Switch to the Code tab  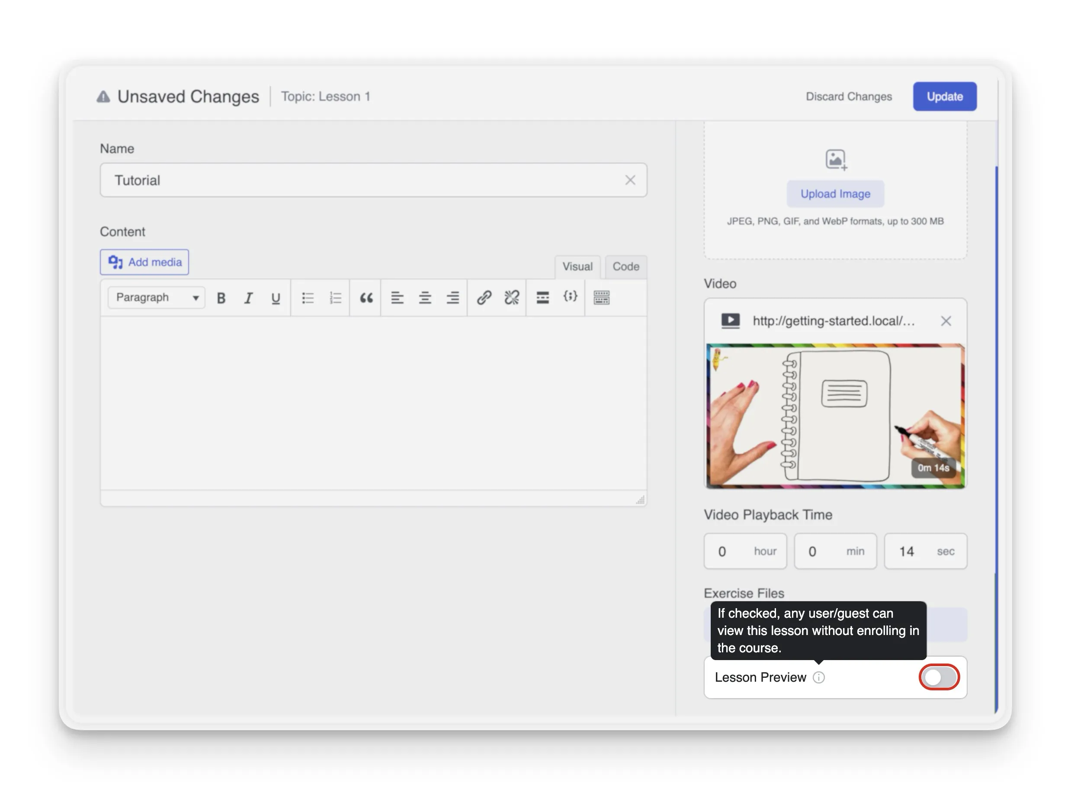[625, 266]
